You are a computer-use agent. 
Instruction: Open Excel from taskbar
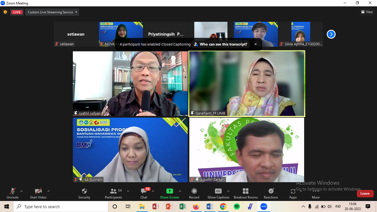click(182, 206)
